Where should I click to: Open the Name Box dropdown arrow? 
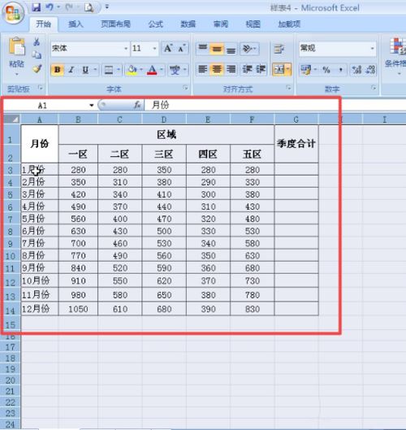click(92, 106)
